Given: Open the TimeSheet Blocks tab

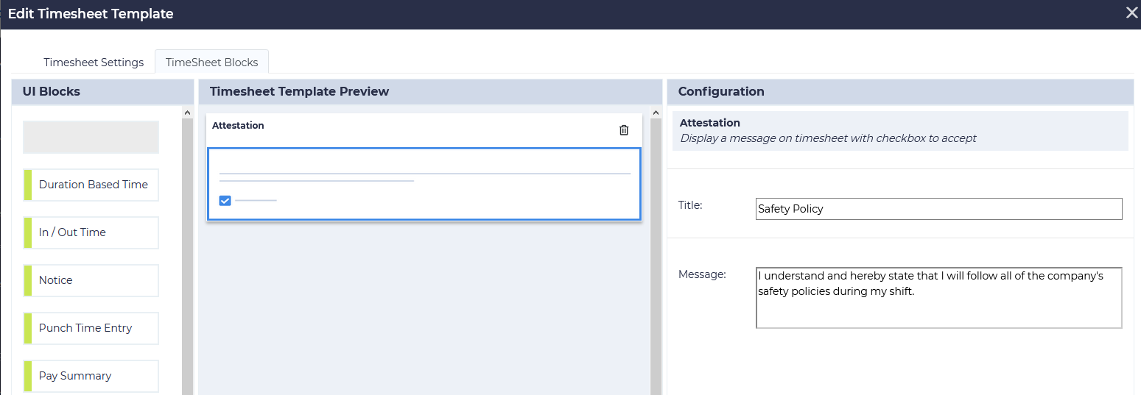Looking at the screenshot, I should (x=211, y=63).
